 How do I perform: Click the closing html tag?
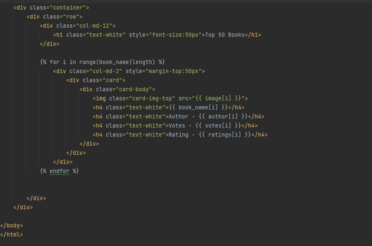pyautogui.click(x=11, y=234)
